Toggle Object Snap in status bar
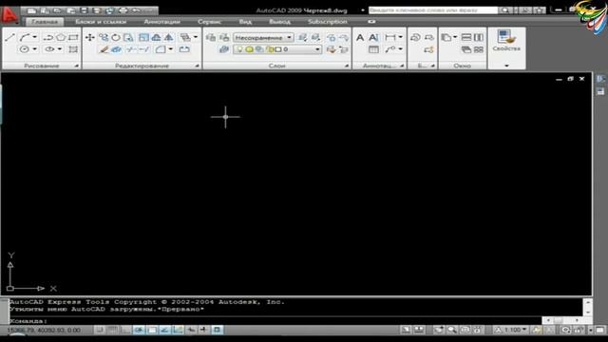Viewport: 608px width, 342px height. pyautogui.click(x=152, y=330)
